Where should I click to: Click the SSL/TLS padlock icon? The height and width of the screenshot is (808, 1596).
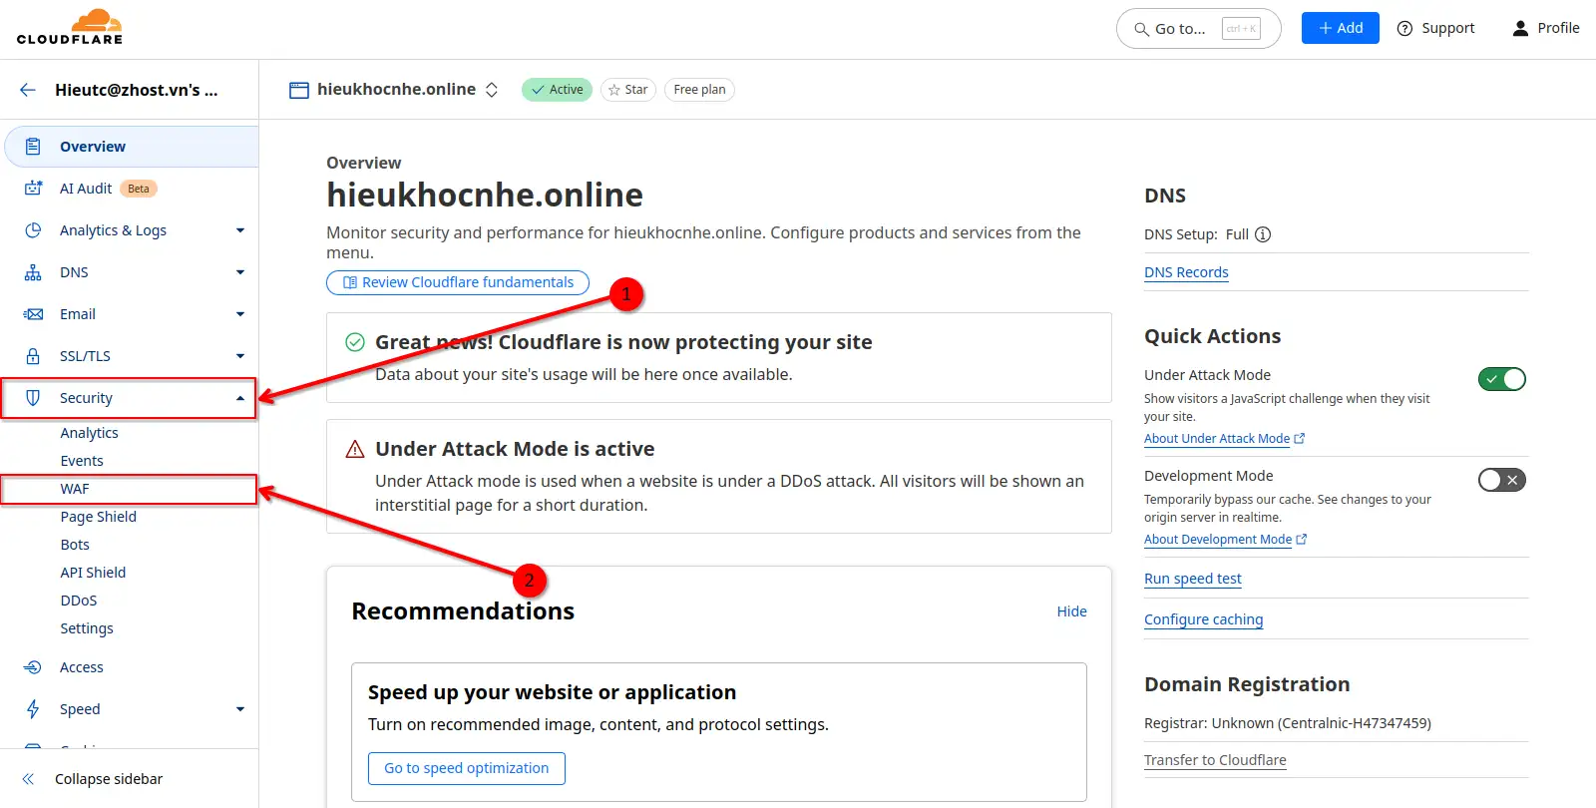point(33,356)
